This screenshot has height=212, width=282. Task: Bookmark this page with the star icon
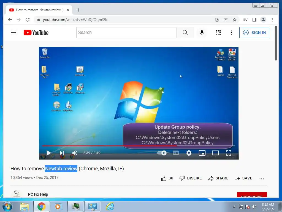pyautogui.click(x=235, y=20)
